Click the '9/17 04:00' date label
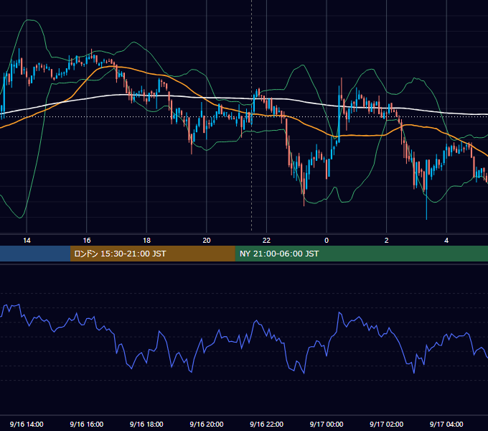 (446, 424)
